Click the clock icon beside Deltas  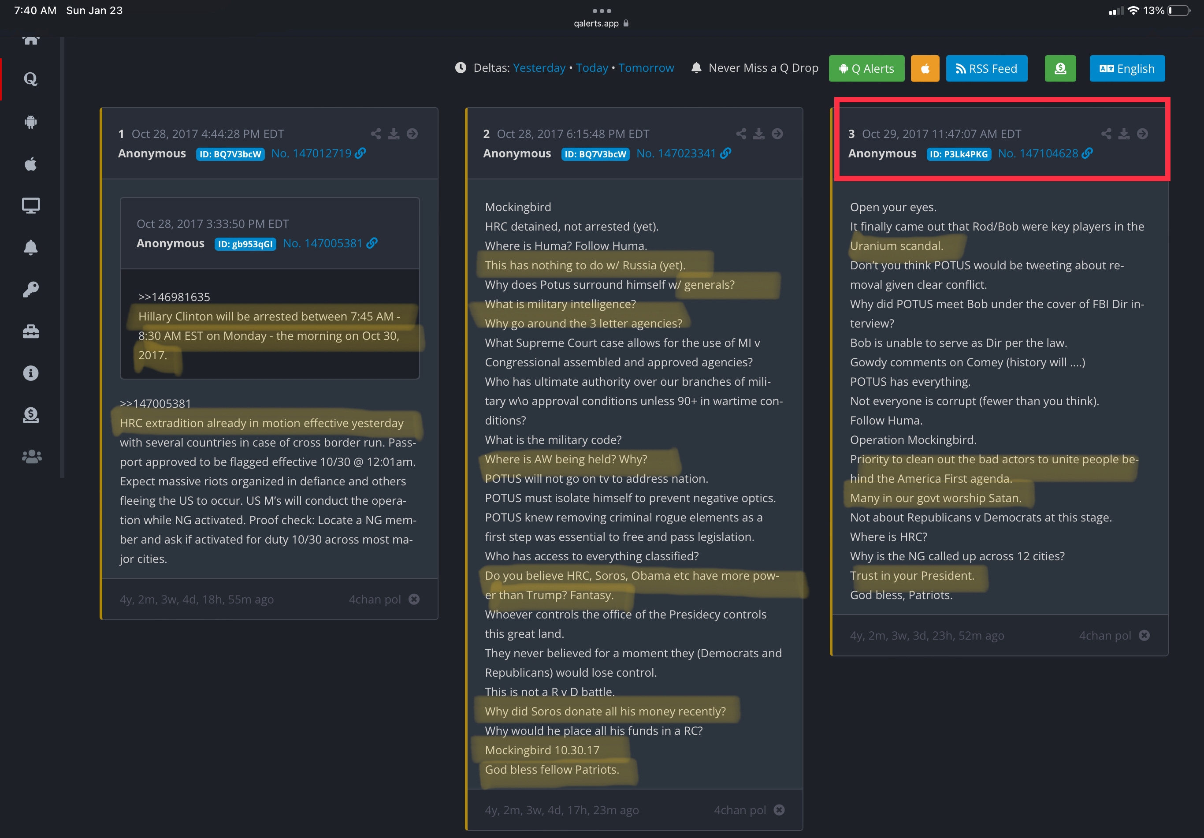point(461,67)
